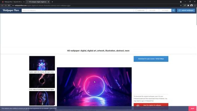197x111 pixels.
Task: Open a new browser tab
Action: pos(52,2)
